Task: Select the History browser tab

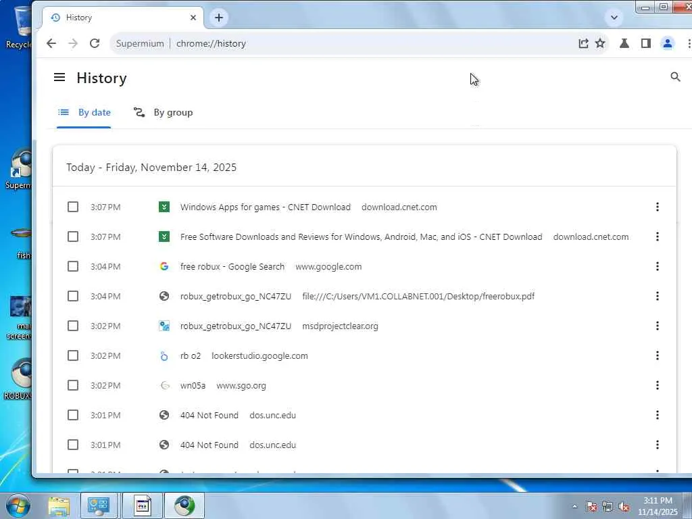Action: 123,18
